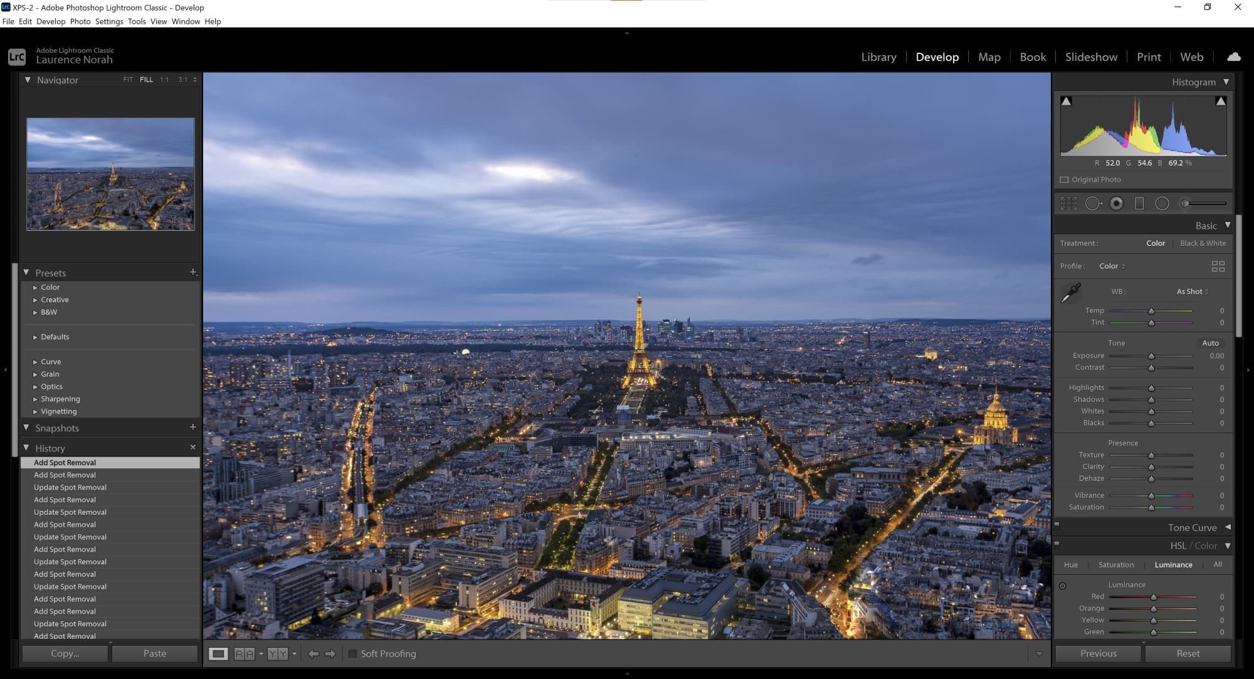This screenshot has height=679, width=1254.
Task: Enable the Soft Proofing checkbox
Action: (x=352, y=654)
